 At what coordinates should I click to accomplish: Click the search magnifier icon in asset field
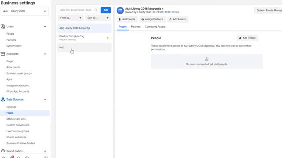tap(96, 10)
